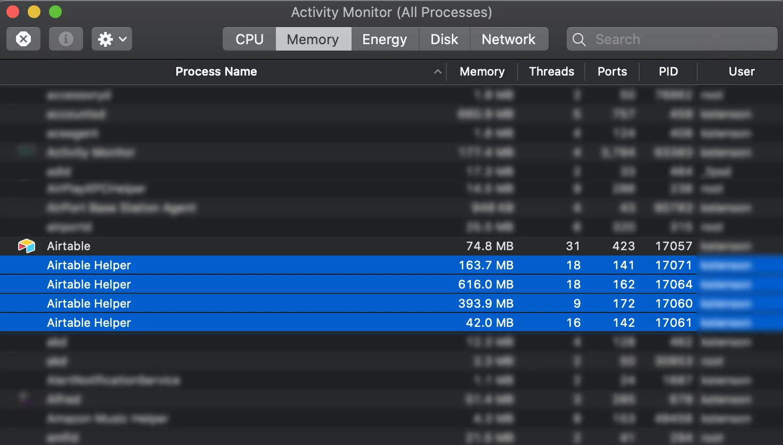
Task: Sort by the Memory column header
Action: click(x=482, y=71)
